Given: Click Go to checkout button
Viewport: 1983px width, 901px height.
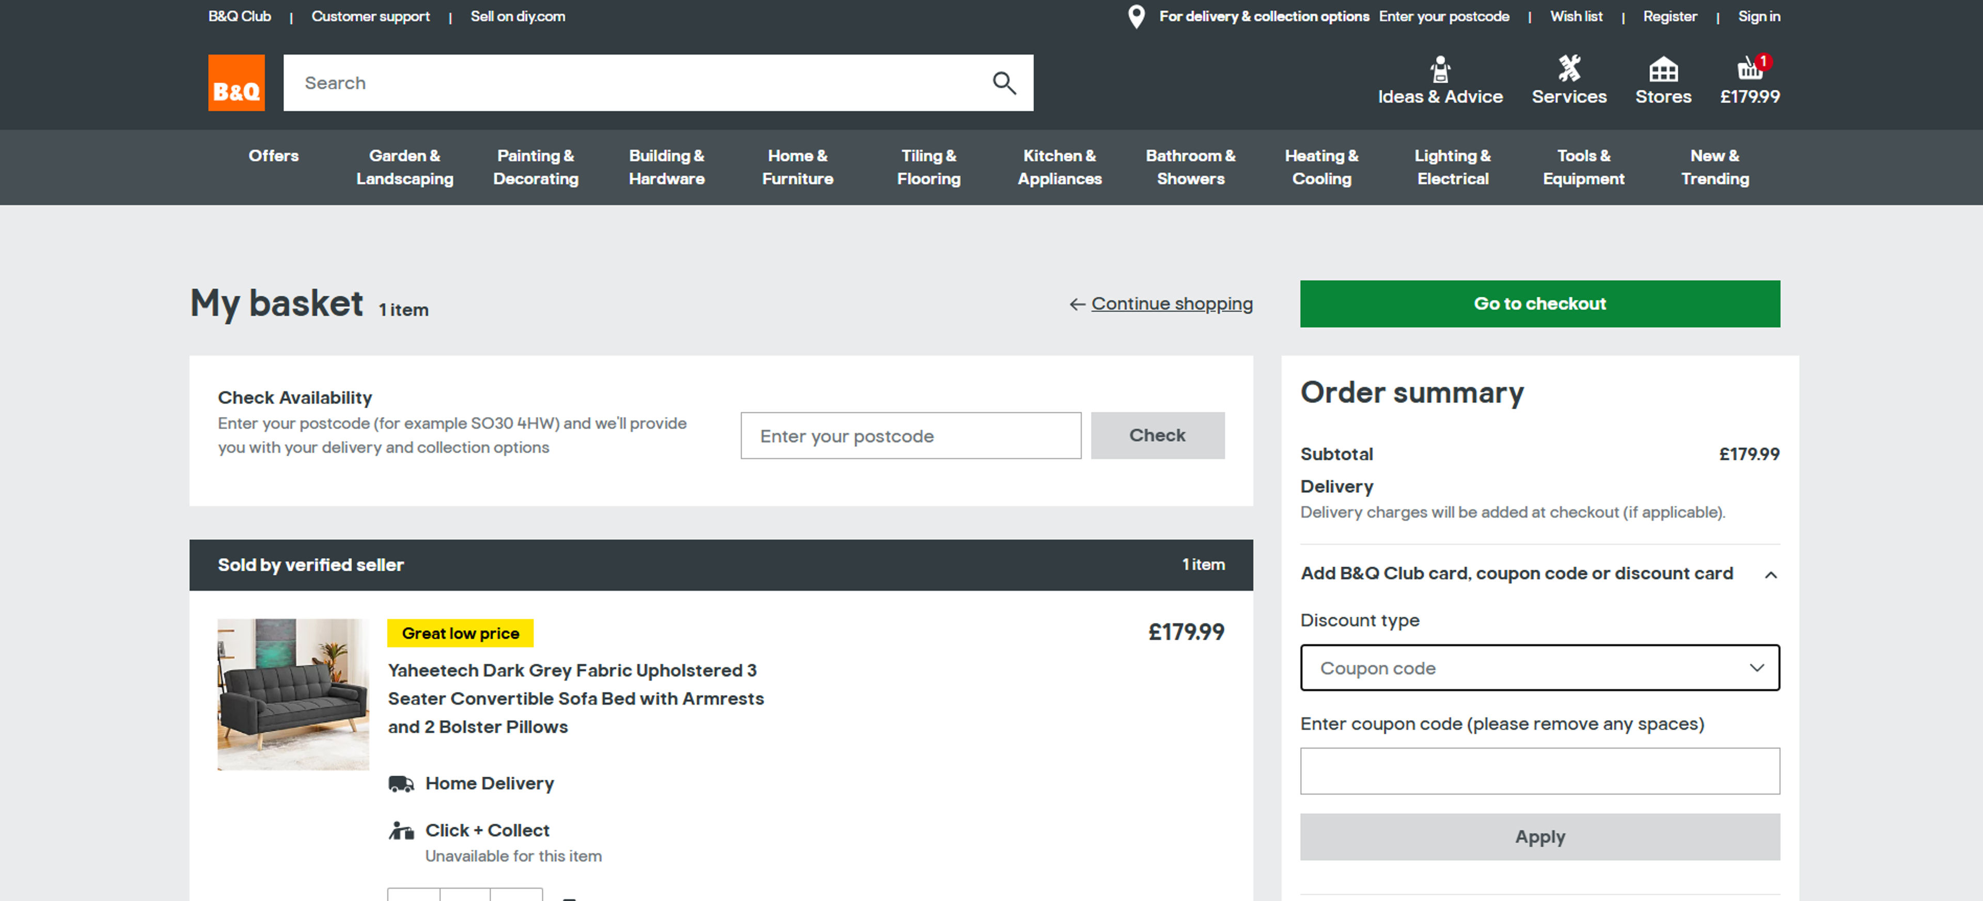Looking at the screenshot, I should (x=1539, y=304).
